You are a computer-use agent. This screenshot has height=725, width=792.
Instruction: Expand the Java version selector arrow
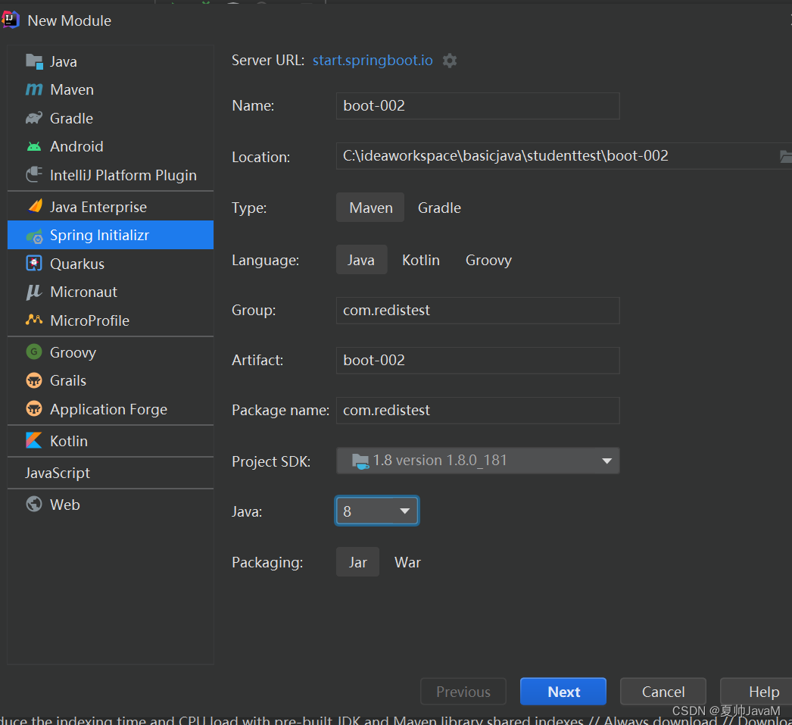pyautogui.click(x=404, y=511)
